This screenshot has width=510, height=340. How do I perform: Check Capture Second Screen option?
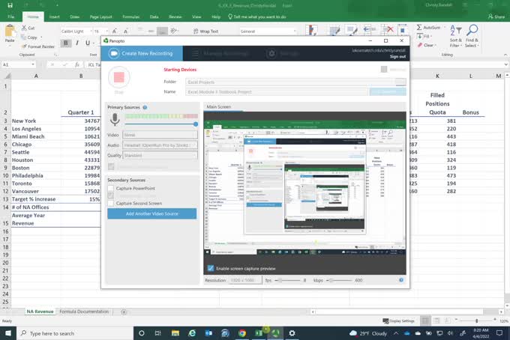[x=111, y=203]
